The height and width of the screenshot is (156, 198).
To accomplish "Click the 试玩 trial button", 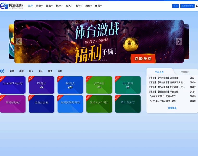I will pyautogui.click(x=175, y=6).
